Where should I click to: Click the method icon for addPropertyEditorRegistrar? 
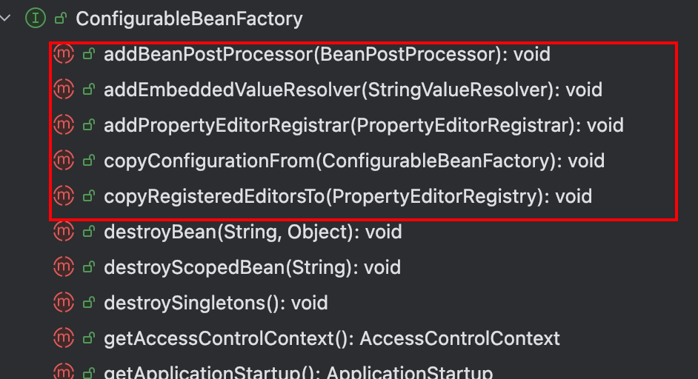[x=64, y=125]
